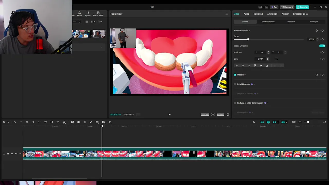The image size is (329, 185).
Task: Click the Exportar button
Action: click(302, 7)
